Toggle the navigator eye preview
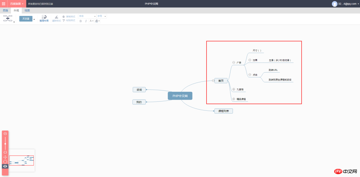Viewport: 360px width, 177px height. tap(5, 166)
